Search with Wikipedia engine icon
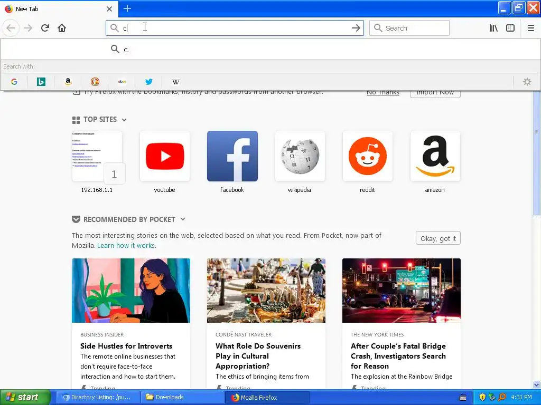The height and width of the screenshot is (405, 541). tap(175, 82)
